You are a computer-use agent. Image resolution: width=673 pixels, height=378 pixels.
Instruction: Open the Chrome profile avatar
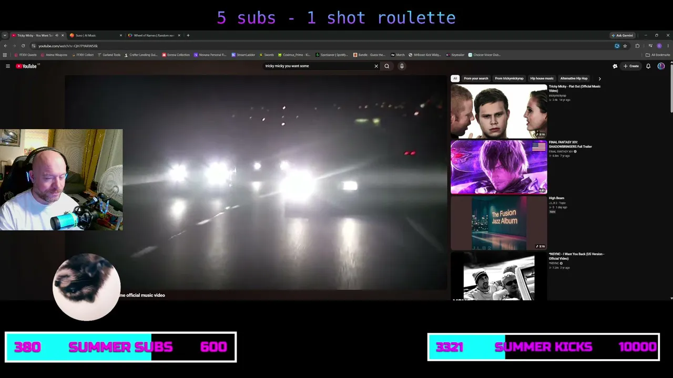[659, 46]
